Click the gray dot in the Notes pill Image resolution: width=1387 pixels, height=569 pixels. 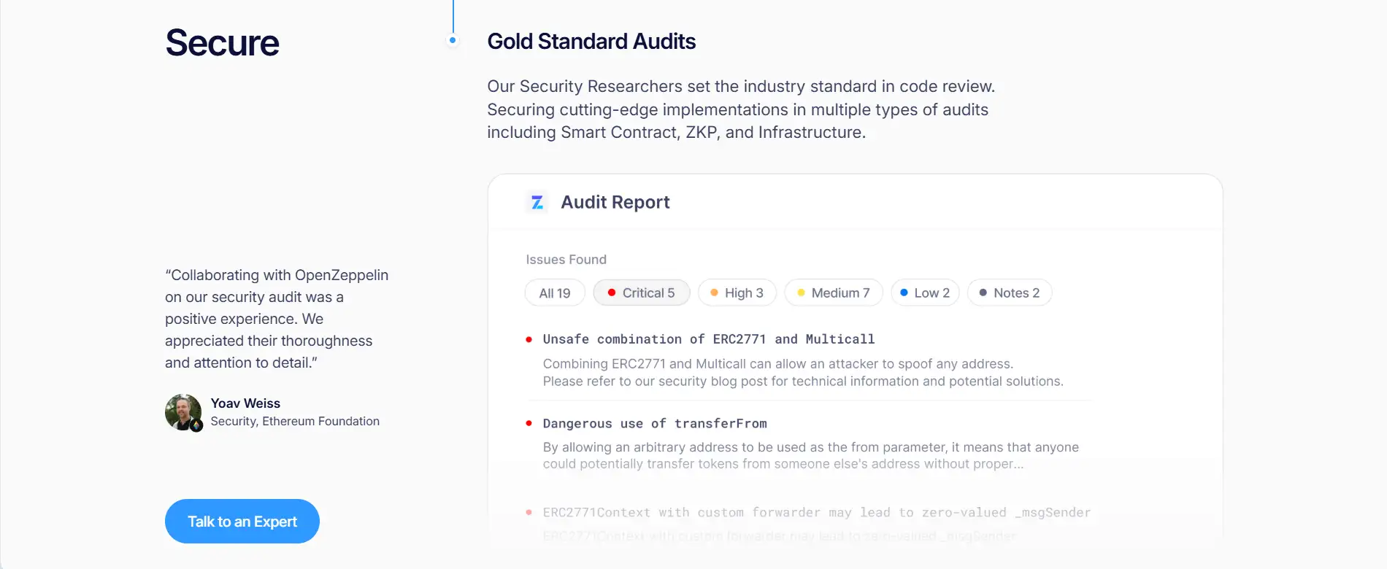tap(983, 293)
